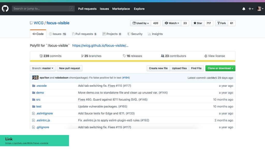The width and height of the screenshot is (265, 149).
Task: View the 23 contributors
Action: [173, 56]
